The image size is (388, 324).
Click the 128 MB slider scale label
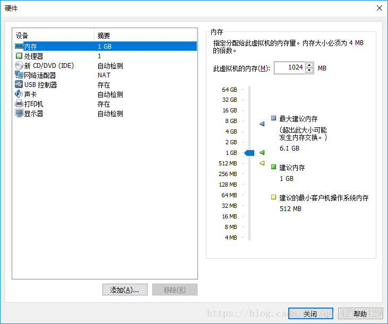(228, 185)
